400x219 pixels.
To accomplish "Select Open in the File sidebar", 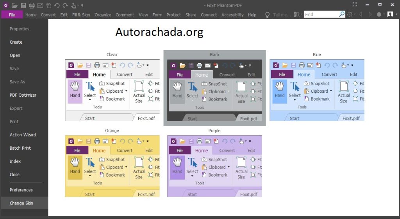I will (15, 55).
